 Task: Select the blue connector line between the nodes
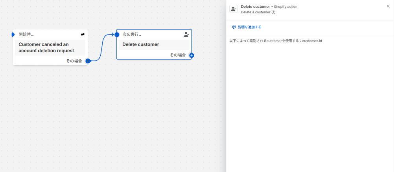pyautogui.click(x=102, y=48)
